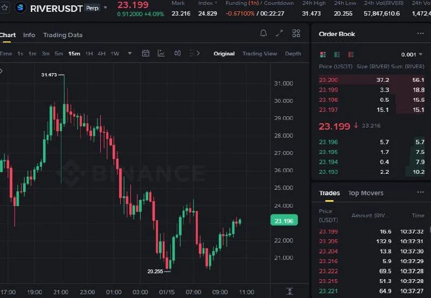Select the 15m chart interval

point(74,54)
